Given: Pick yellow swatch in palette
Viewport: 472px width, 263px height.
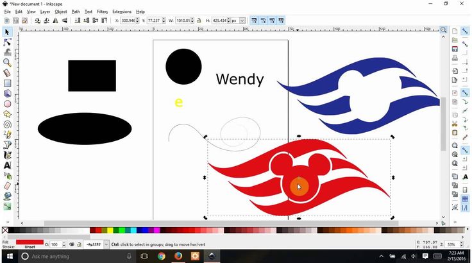Looking at the screenshot, I should pyautogui.click(x=110, y=230).
